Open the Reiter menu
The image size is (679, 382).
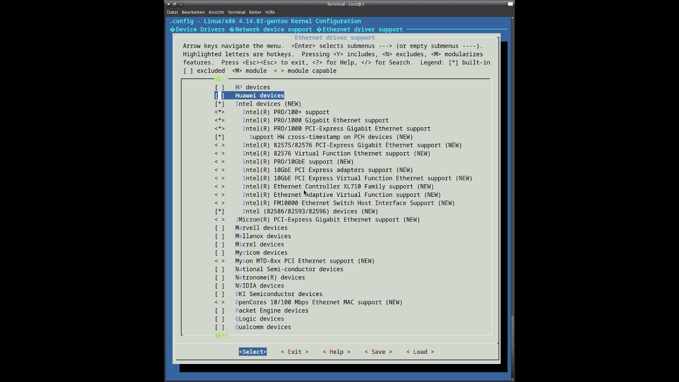click(x=255, y=12)
